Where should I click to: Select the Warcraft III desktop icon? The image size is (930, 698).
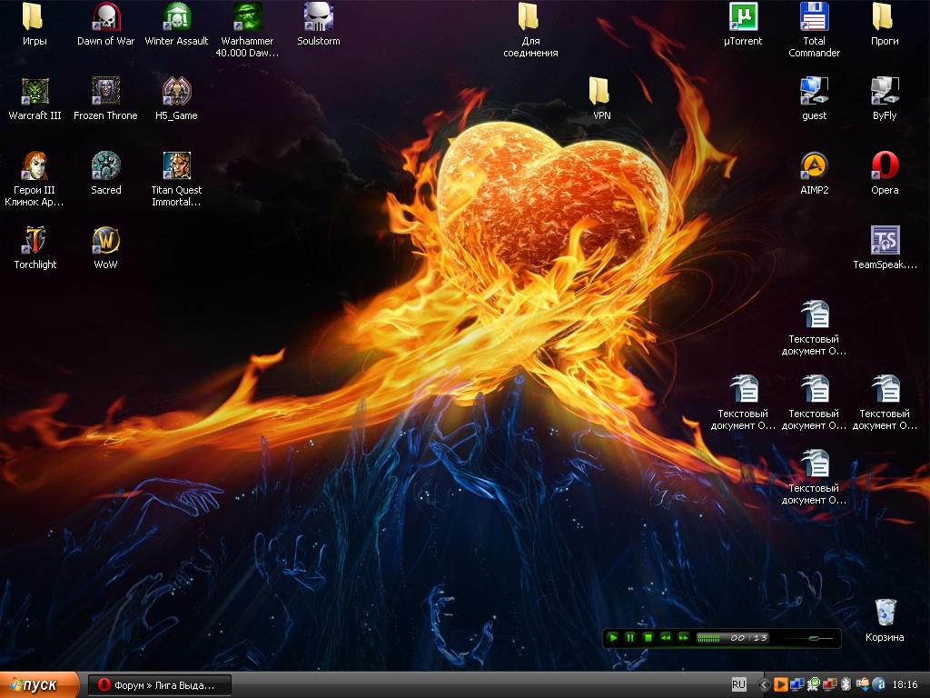point(35,92)
